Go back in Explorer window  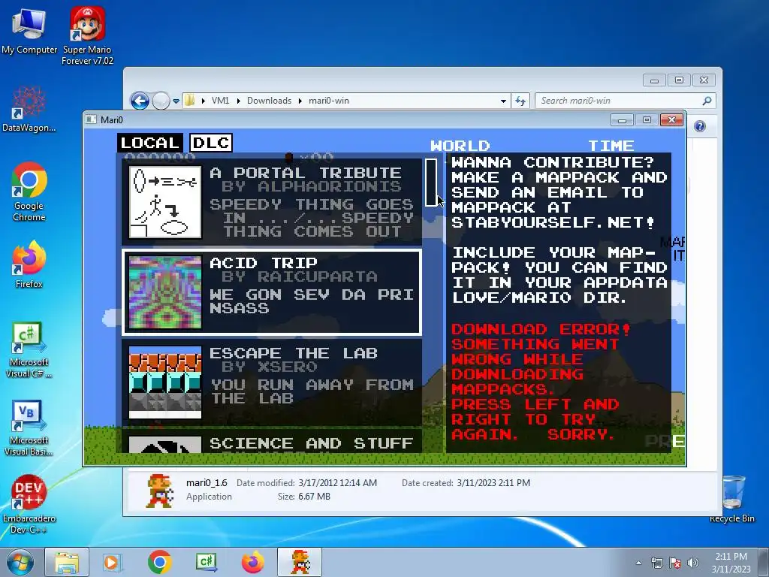[140, 101]
